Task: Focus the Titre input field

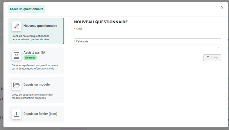Action: click(147, 35)
